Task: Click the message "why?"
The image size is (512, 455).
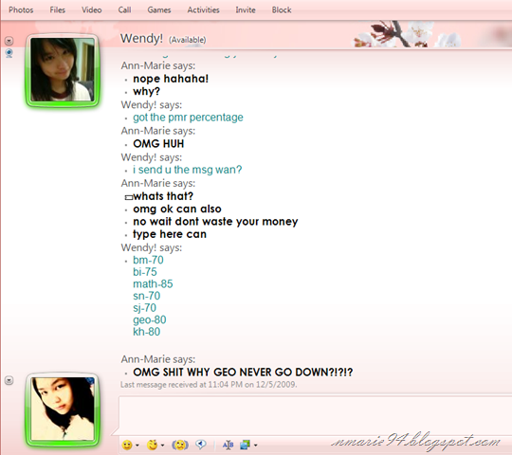Action: pos(146,91)
